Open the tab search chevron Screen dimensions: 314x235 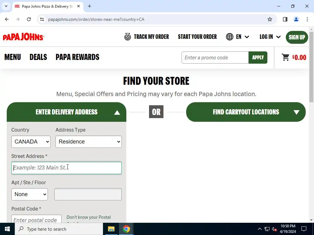(x=6, y=6)
